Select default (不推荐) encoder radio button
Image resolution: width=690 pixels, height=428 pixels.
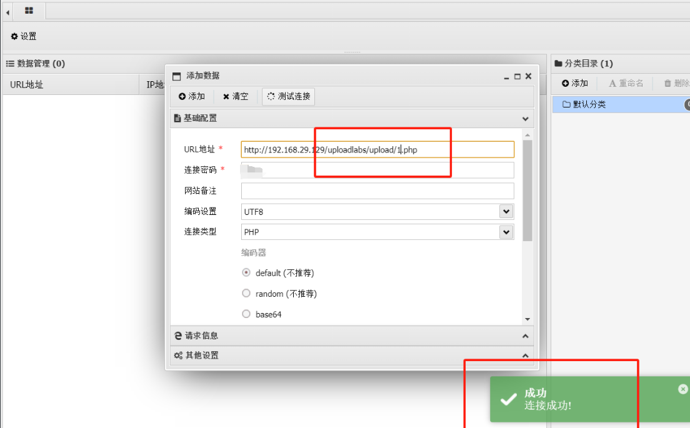pos(246,272)
